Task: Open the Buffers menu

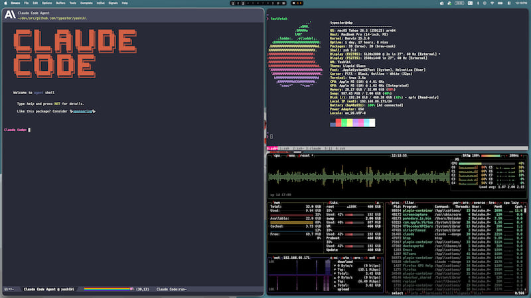Action: [x=60, y=3]
